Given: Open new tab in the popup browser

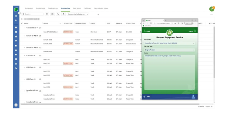Looking at the screenshot, I should (x=166, y=20).
